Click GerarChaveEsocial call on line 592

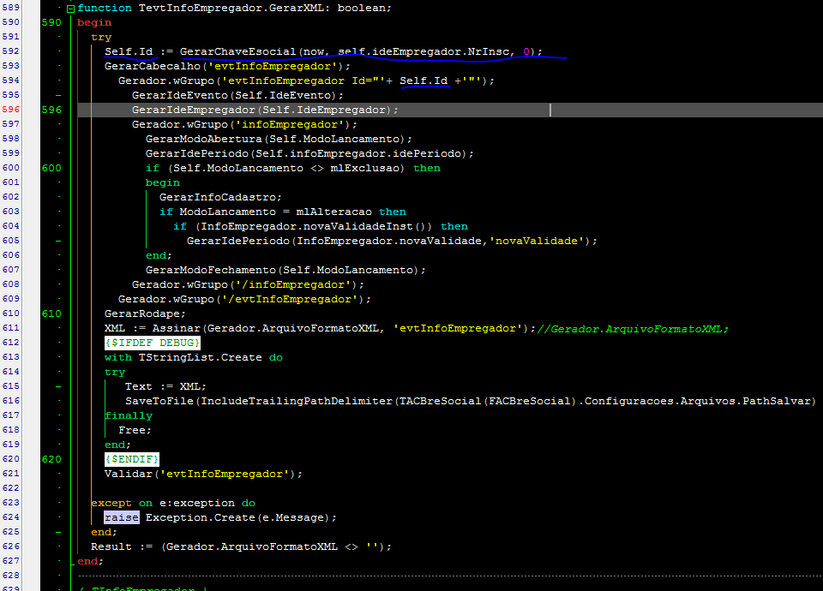point(237,51)
